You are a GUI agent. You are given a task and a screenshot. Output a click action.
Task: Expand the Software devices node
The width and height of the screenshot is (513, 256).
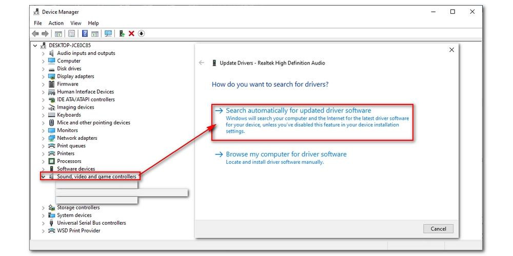(x=43, y=169)
